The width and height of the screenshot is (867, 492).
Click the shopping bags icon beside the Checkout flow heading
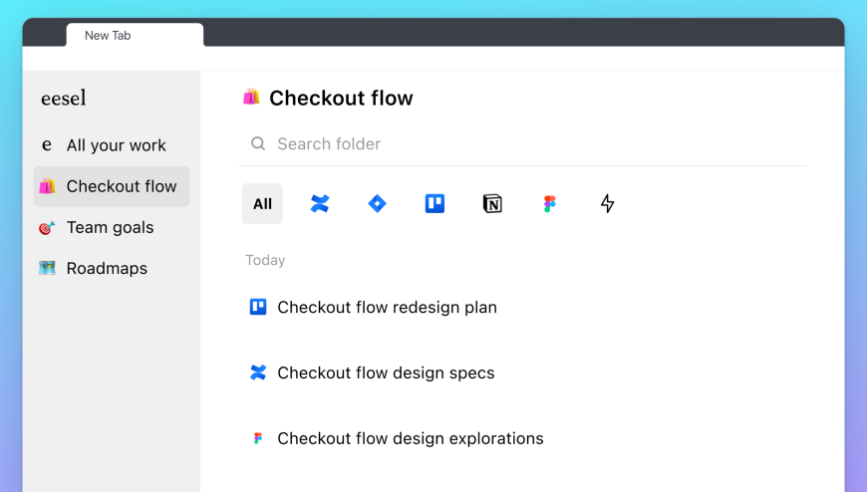[x=251, y=97]
